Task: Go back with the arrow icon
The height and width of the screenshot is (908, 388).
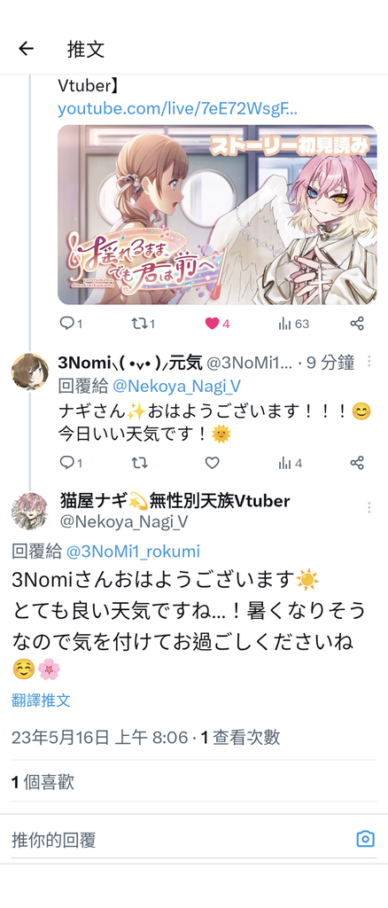Action: coord(26,50)
